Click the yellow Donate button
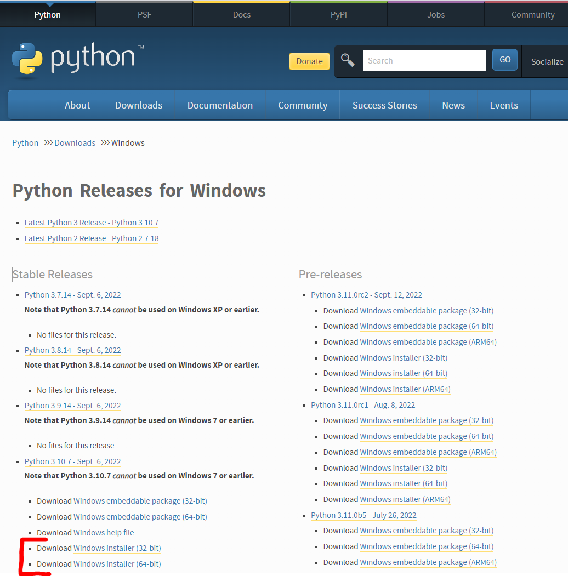Image resolution: width=568 pixels, height=576 pixels. [309, 61]
